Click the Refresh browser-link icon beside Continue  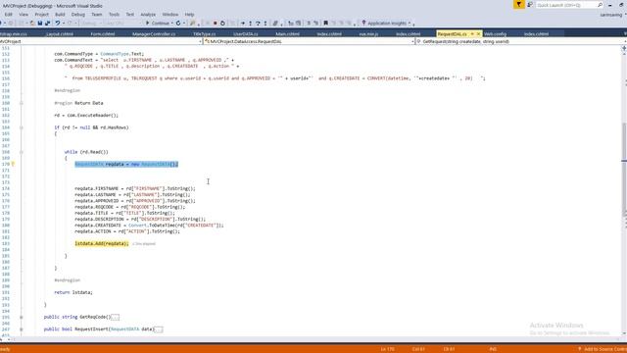pyautogui.click(x=178, y=24)
